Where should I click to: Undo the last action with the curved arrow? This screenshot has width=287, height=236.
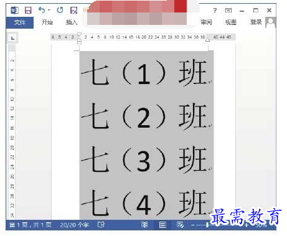tap(42, 10)
